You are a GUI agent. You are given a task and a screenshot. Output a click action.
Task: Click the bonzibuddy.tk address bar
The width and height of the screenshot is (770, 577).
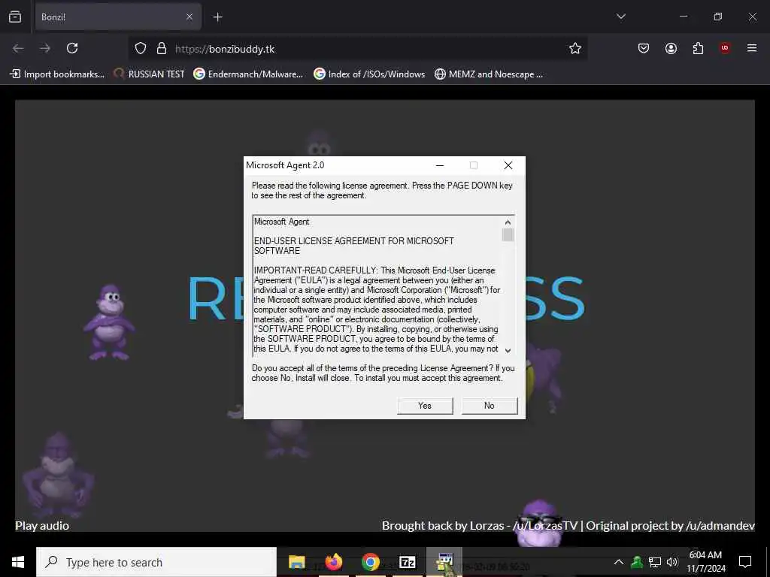tap(357, 49)
